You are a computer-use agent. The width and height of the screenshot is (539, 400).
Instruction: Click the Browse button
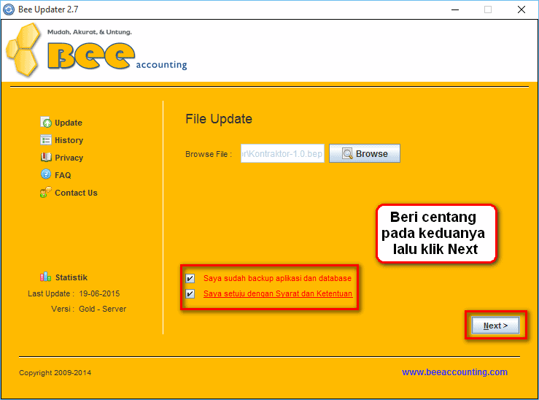pos(365,153)
